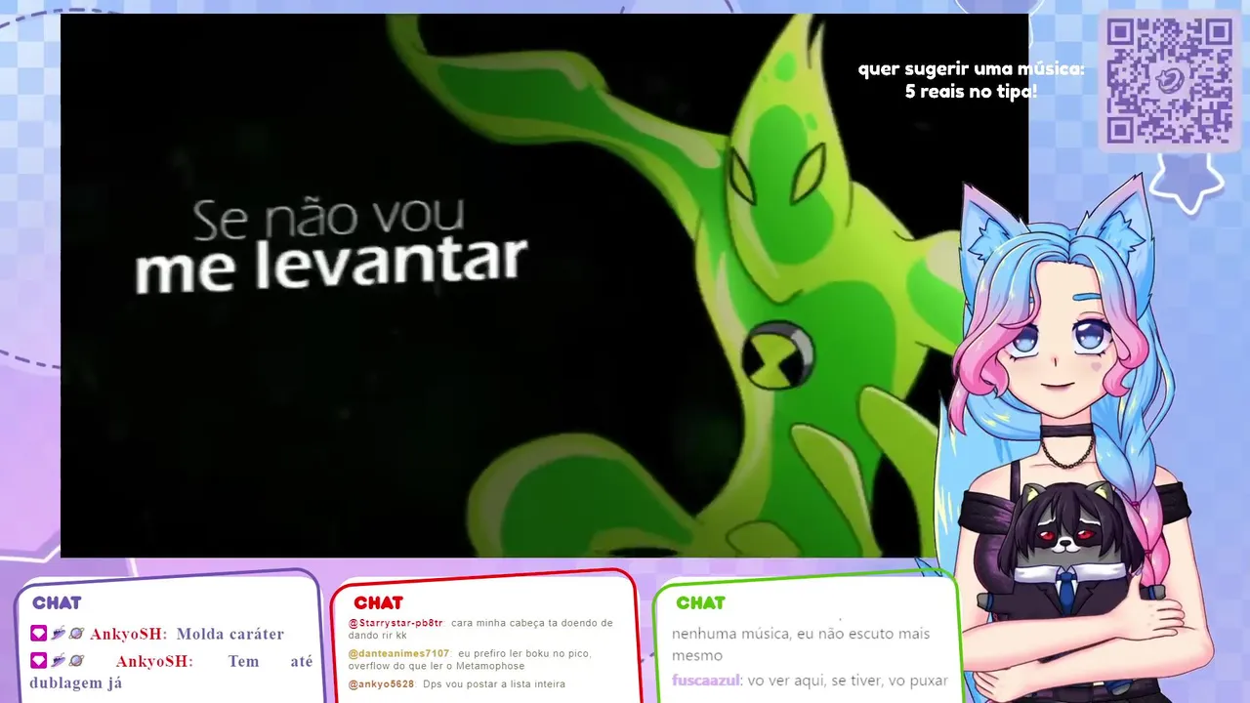Select username @ankyo5628 in red chat
The height and width of the screenshot is (703, 1250).
[381, 684]
